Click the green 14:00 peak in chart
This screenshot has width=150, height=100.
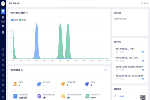[68, 41]
